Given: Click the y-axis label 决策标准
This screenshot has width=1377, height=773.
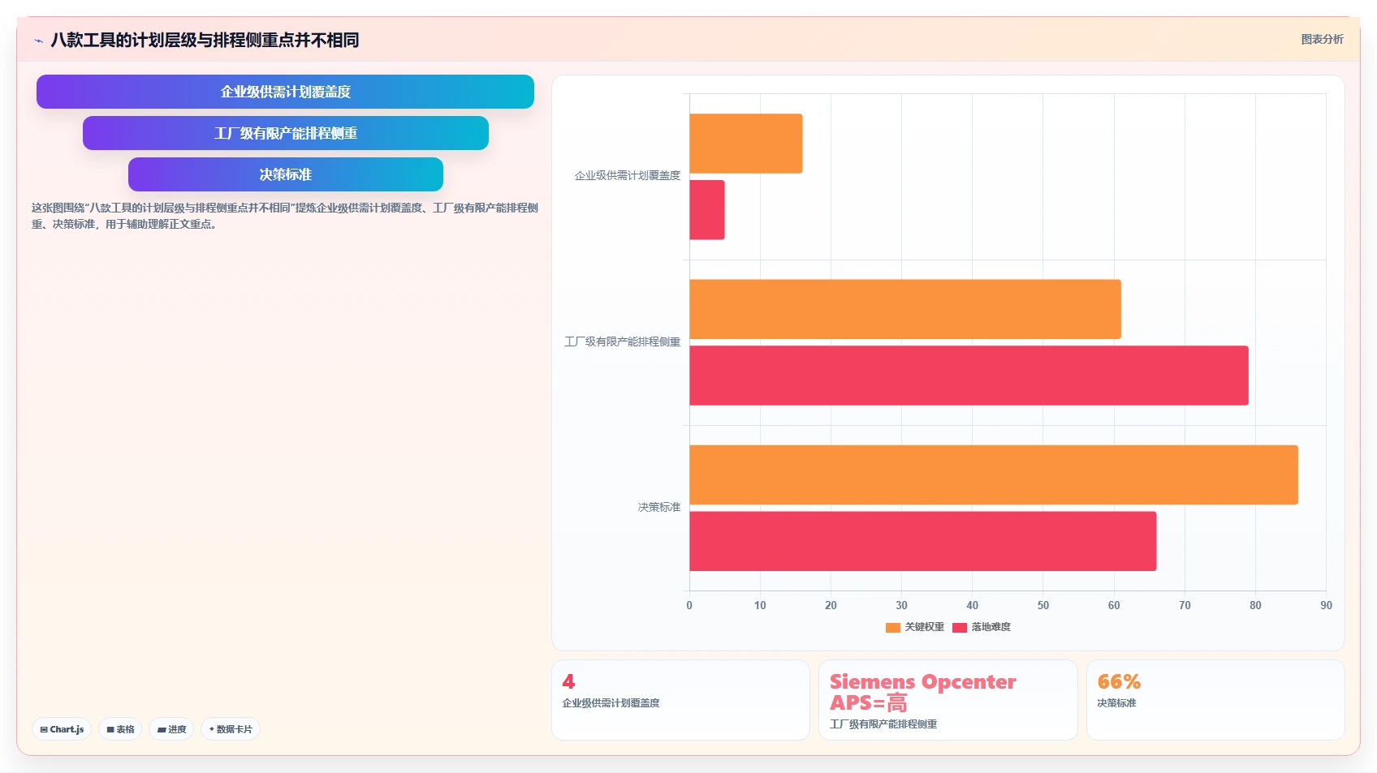Looking at the screenshot, I should pyautogui.click(x=659, y=507).
